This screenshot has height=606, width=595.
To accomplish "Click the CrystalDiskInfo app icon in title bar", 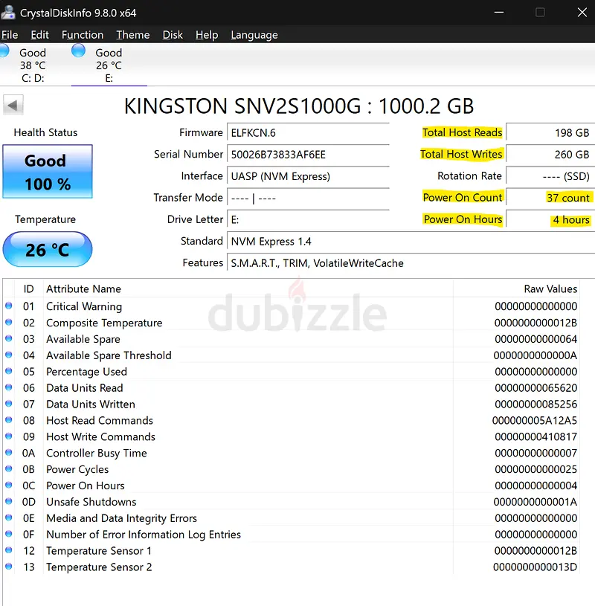I will pyautogui.click(x=10, y=13).
